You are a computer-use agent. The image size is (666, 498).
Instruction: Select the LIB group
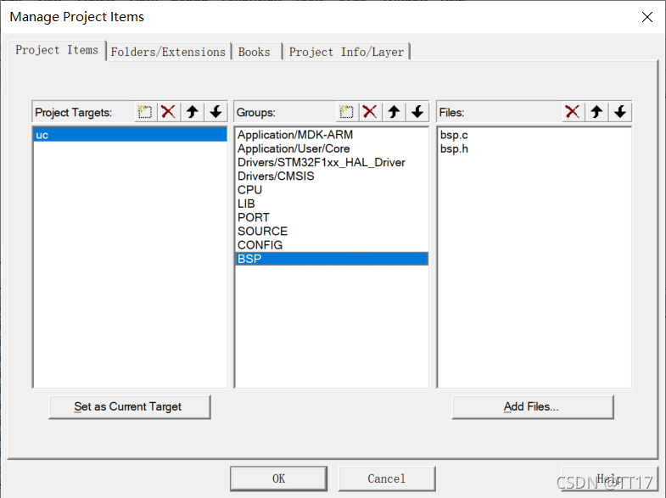tap(331, 204)
